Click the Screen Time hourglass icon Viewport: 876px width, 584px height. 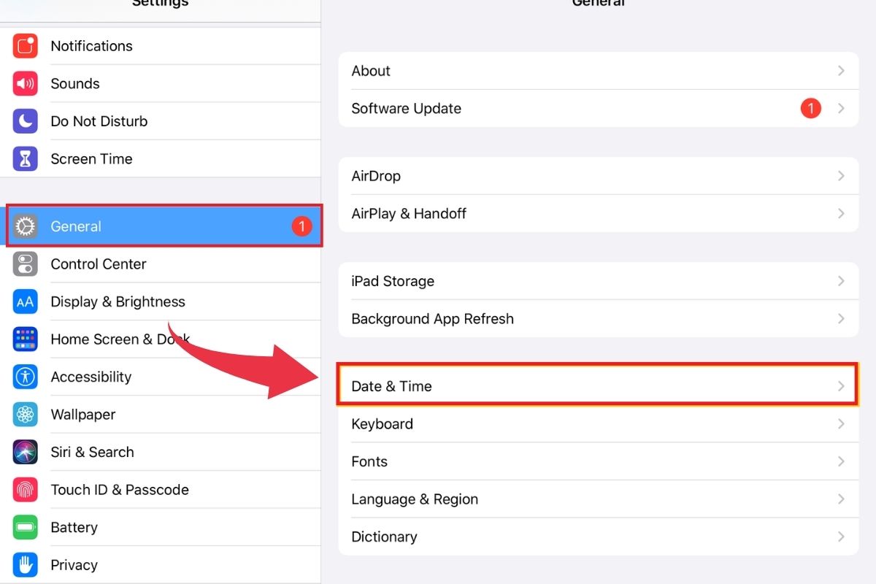[24, 158]
